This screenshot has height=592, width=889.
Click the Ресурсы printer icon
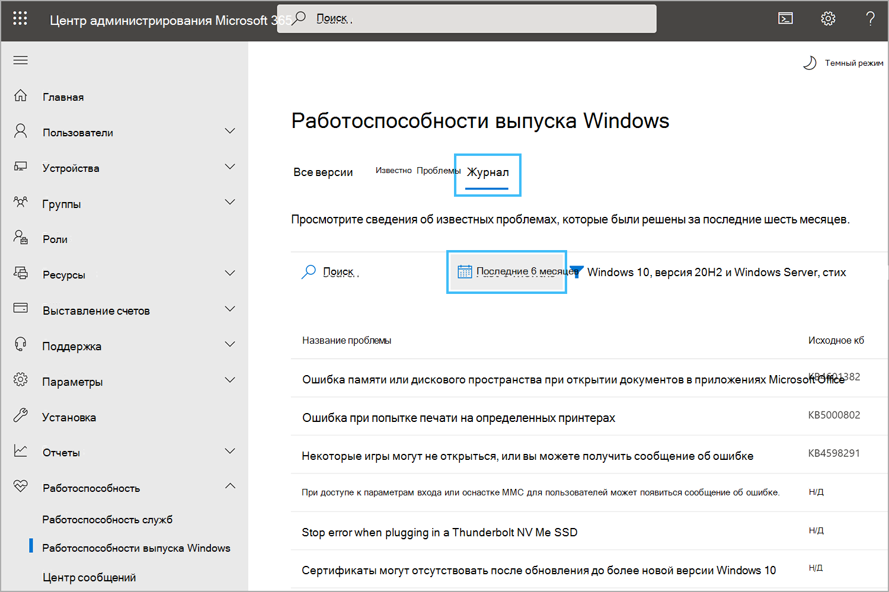[x=21, y=273]
